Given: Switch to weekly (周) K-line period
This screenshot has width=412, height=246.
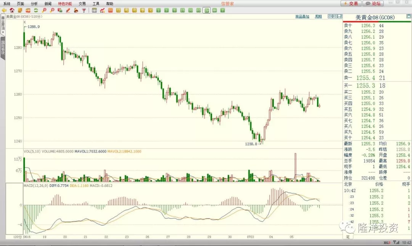Looking at the screenshot, I should coord(126,10).
